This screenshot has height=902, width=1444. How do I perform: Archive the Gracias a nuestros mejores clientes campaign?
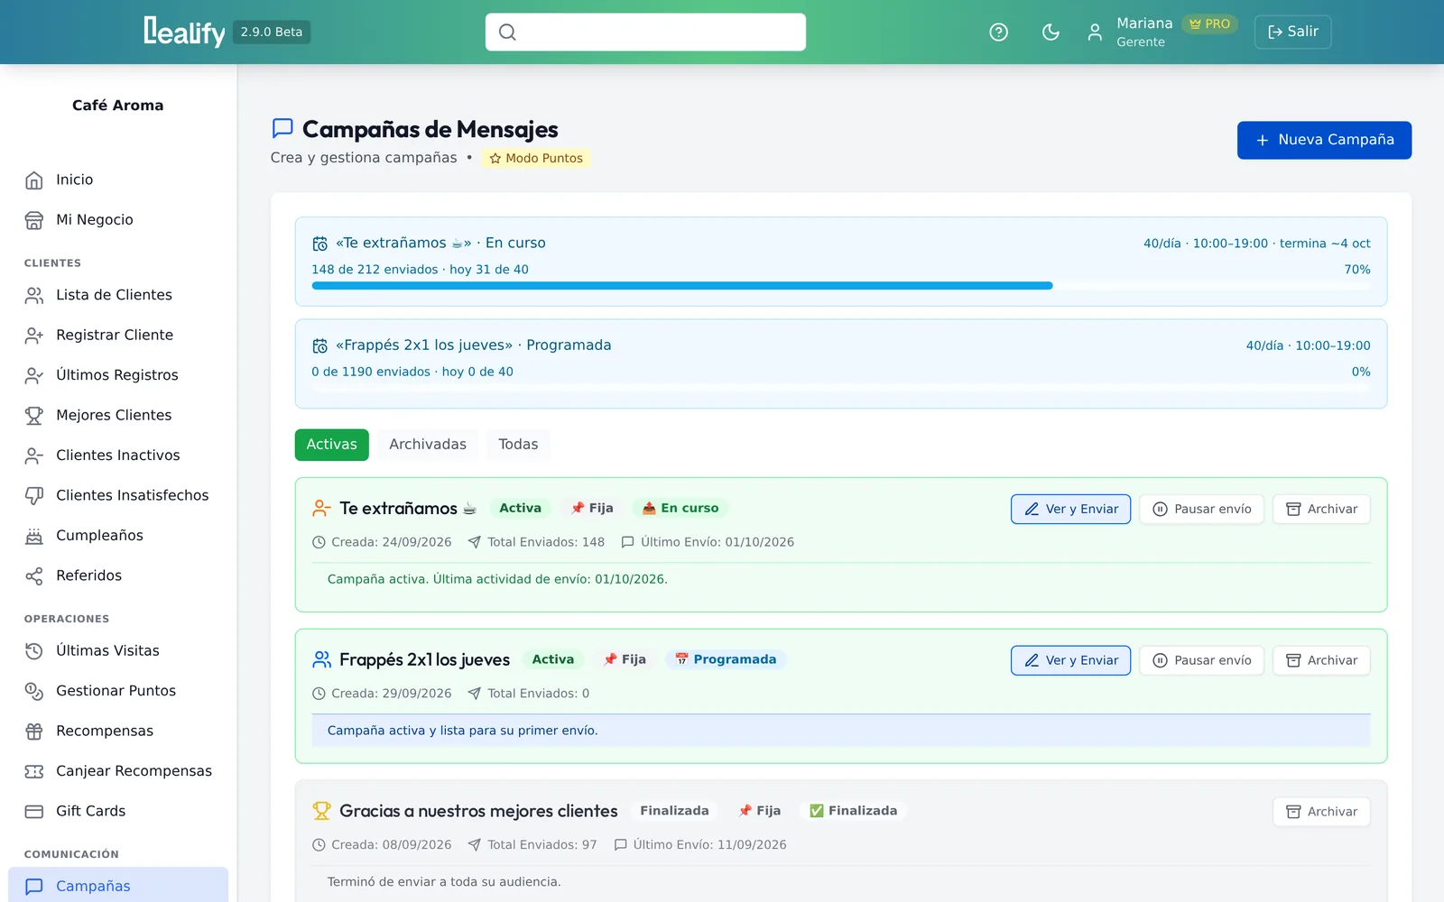(1321, 812)
